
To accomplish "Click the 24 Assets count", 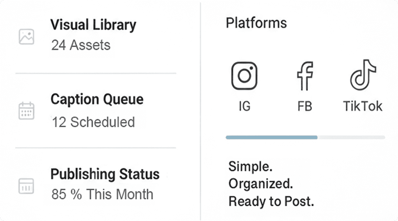I will click(x=81, y=45).
